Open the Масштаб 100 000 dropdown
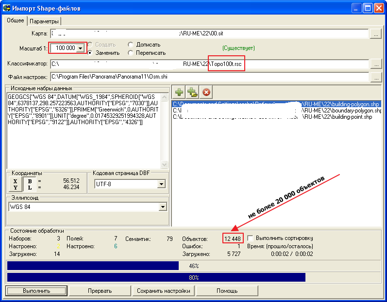The width and height of the screenshot is (387, 302). tap(80, 48)
